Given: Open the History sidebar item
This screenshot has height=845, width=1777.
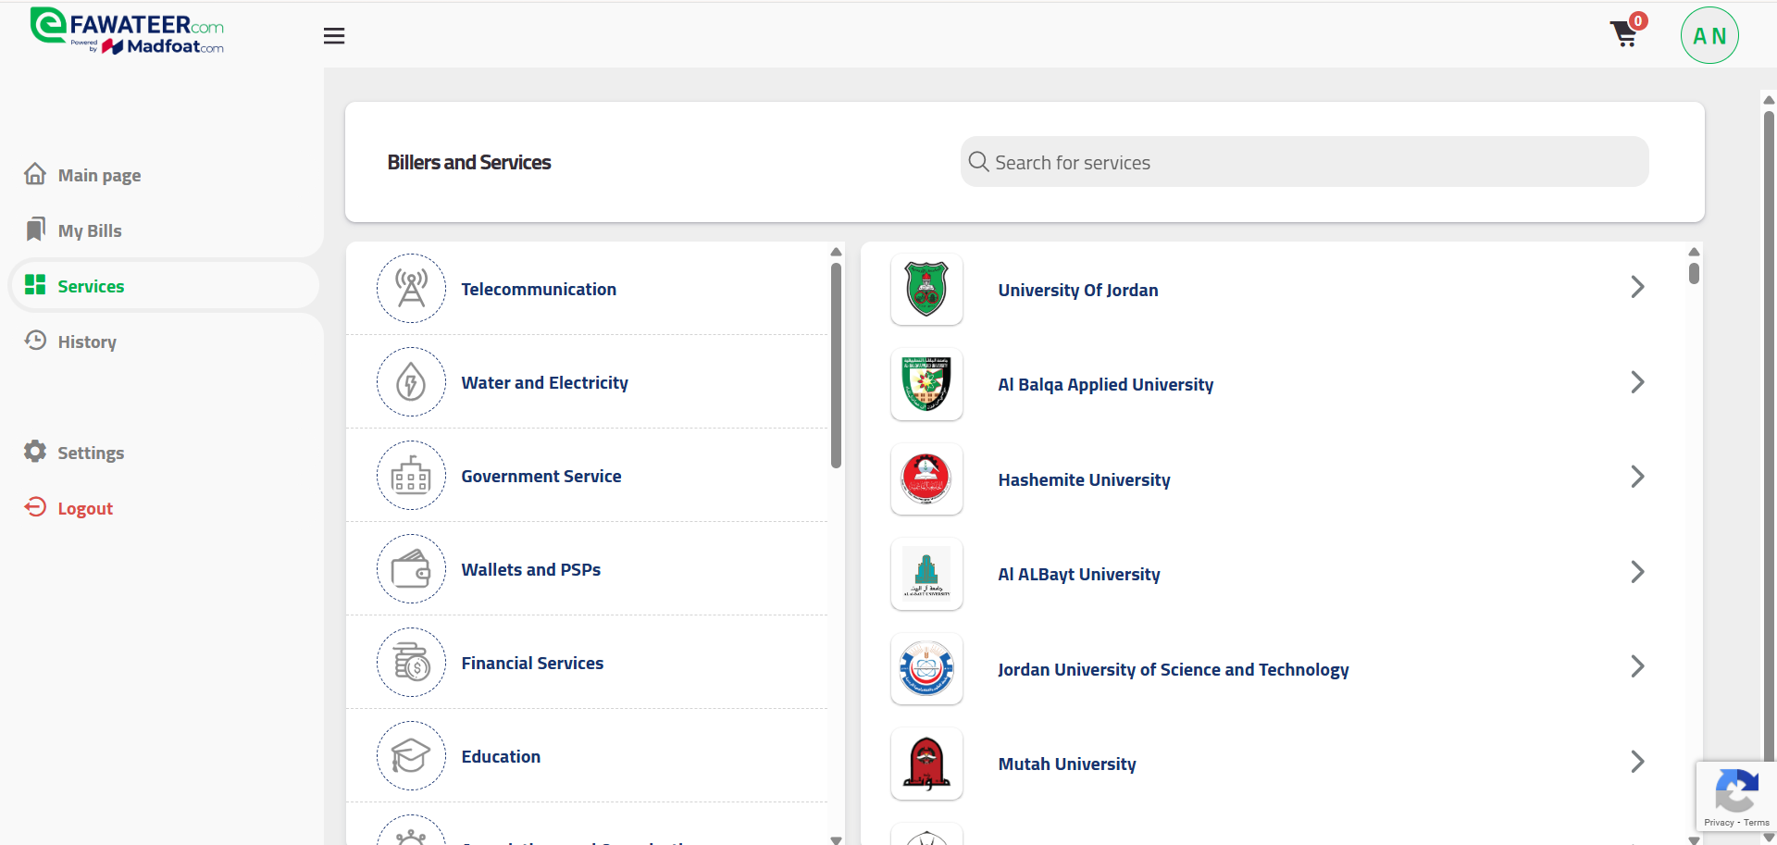Looking at the screenshot, I should (x=87, y=342).
